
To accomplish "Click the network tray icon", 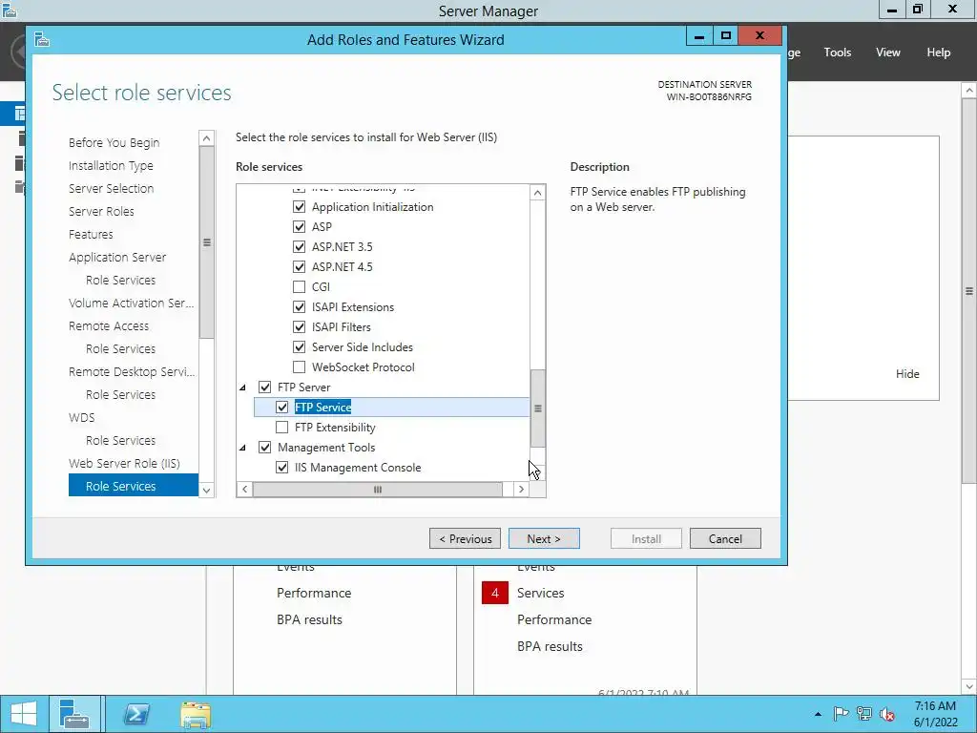I will [864, 714].
